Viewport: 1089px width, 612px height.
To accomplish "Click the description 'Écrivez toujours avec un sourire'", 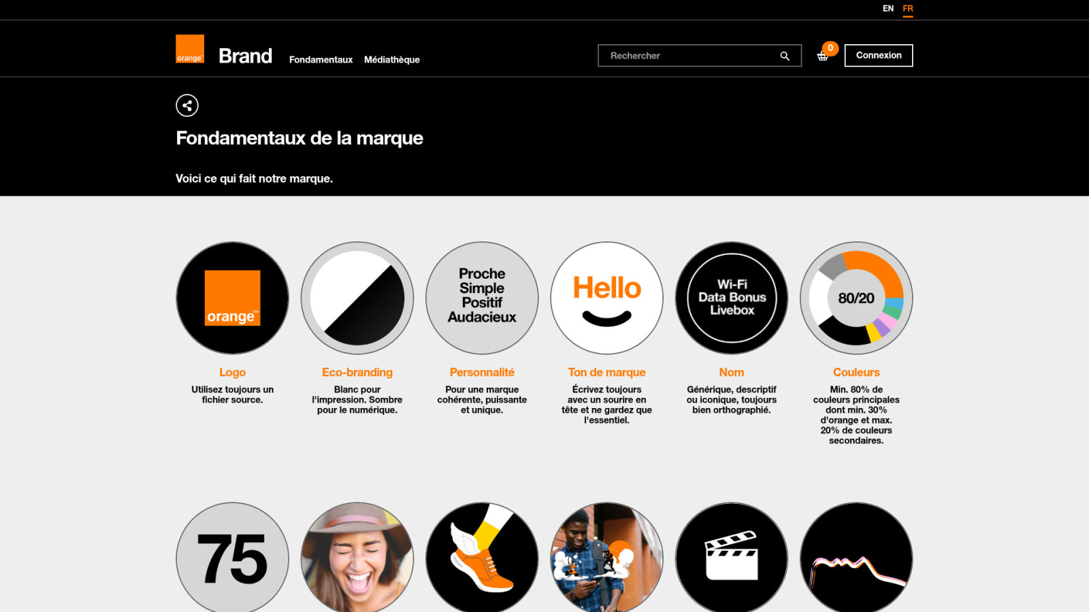I will (607, 405).
